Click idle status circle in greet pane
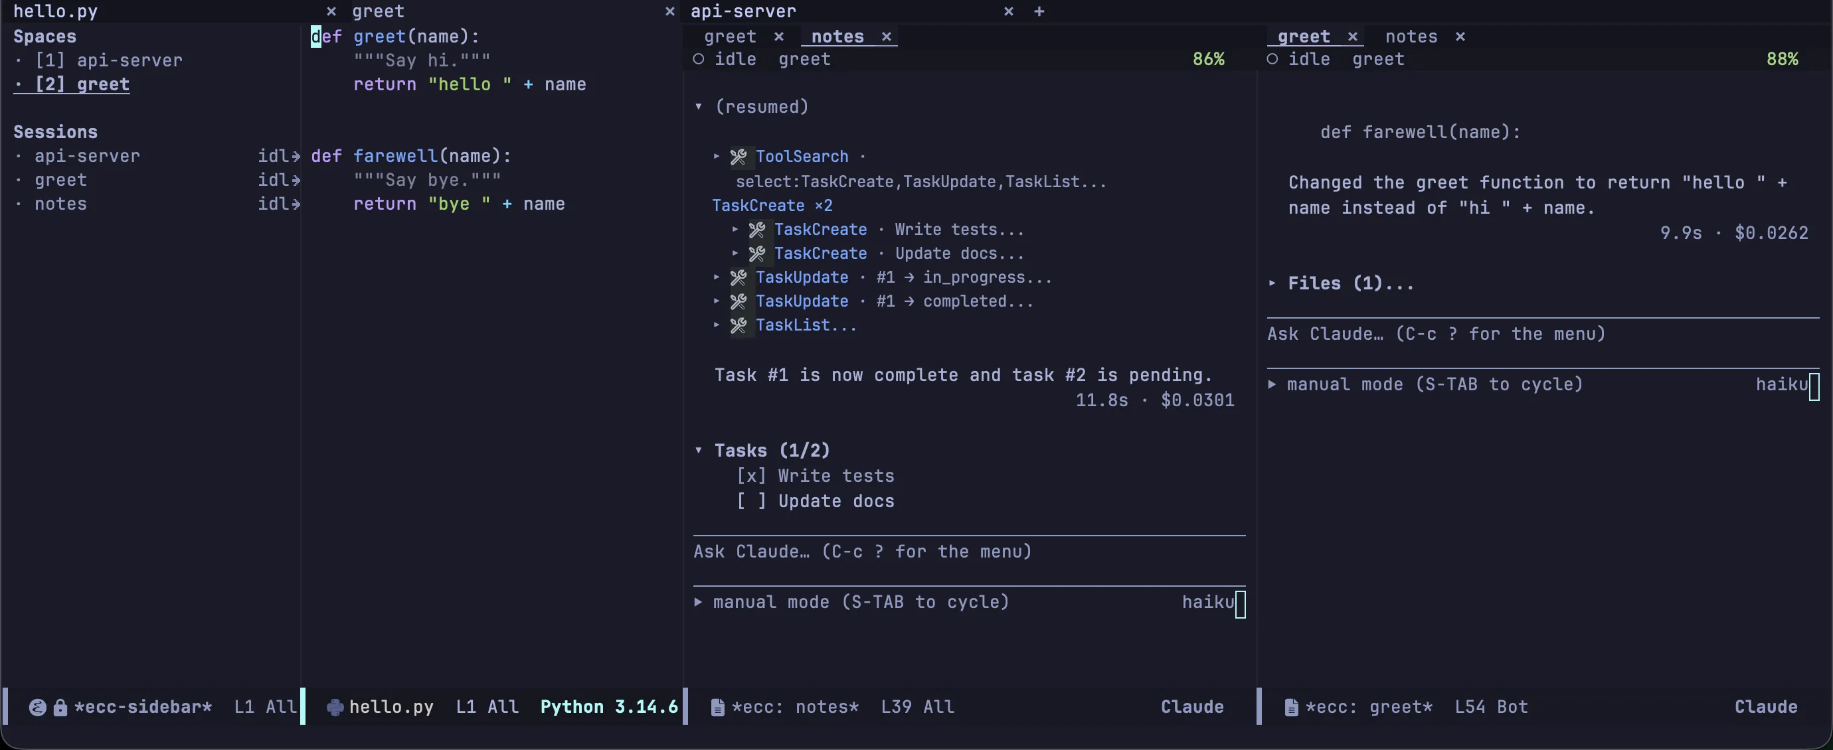Image resolution: width=1833 pixels, height=750 pixels. point(1272,59)
